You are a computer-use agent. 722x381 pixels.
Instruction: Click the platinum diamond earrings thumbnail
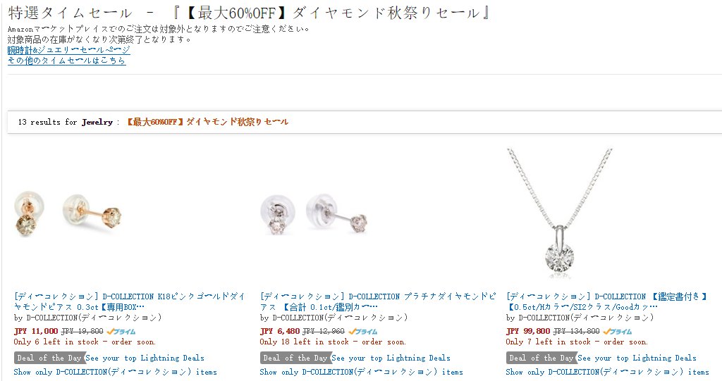tap(314, 214)
